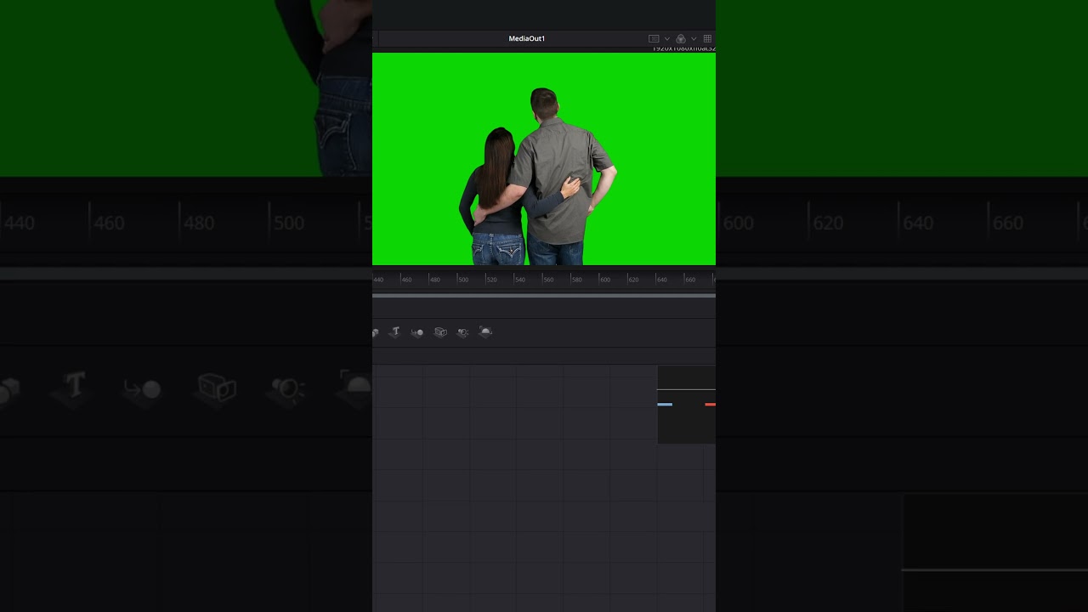Click the grid icon in viewer header
The width and height of the screenshot is (1088, 612).
point(707,39)
